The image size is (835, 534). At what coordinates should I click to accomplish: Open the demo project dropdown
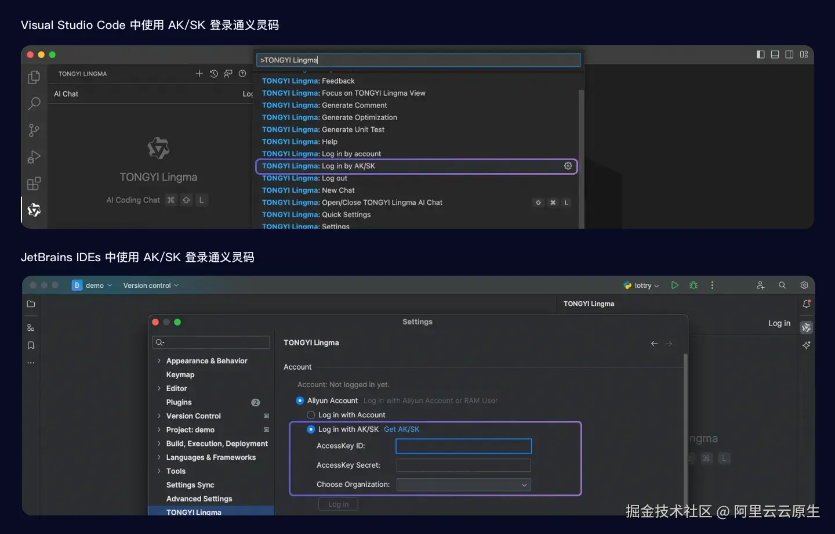(x=92, y=286)
